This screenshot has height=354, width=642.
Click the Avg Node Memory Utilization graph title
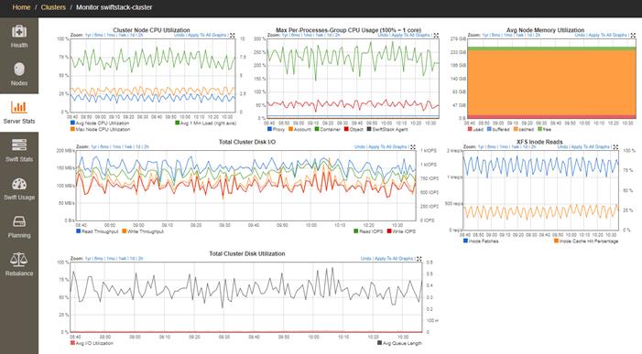pyautogui.click(x=545, y=30)
